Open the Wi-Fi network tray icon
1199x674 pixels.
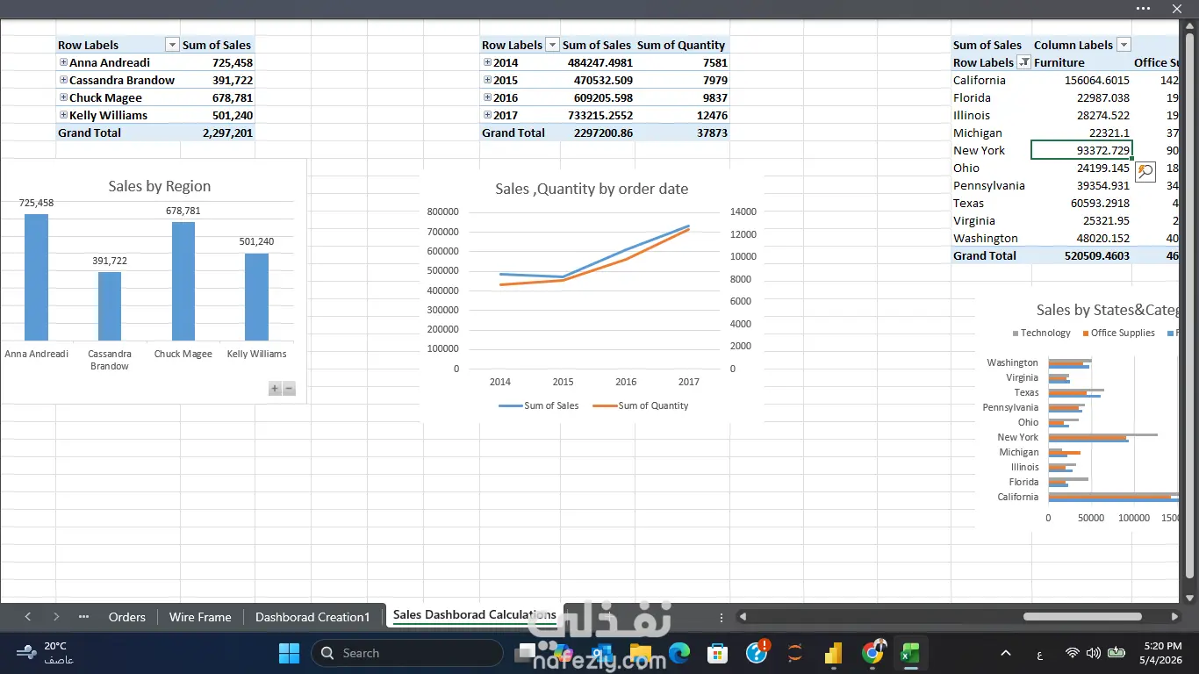coord(1072,653)
